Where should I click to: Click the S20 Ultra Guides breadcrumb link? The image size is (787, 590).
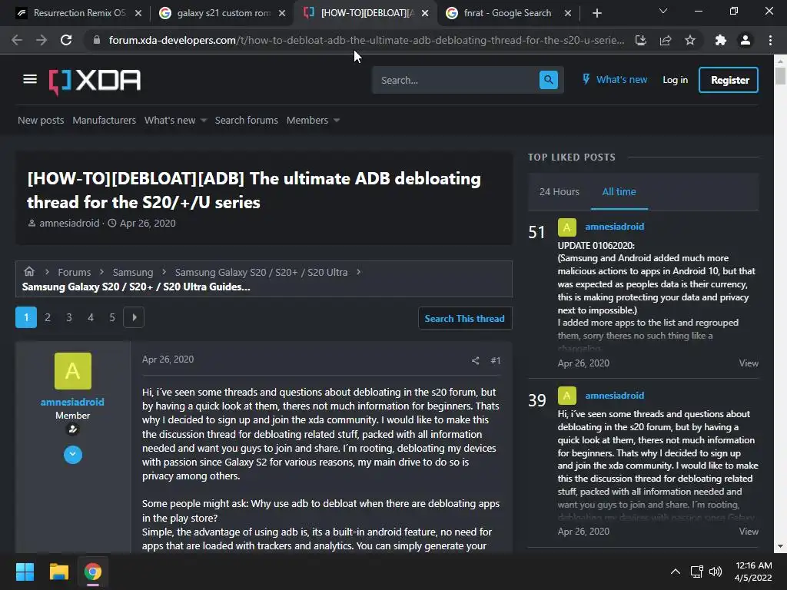tap(136, 287)
